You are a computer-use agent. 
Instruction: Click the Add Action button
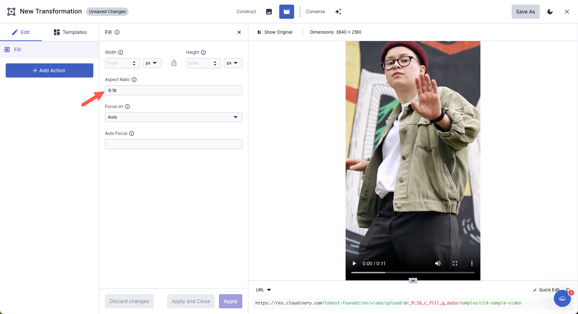click(x=49, y=70)
